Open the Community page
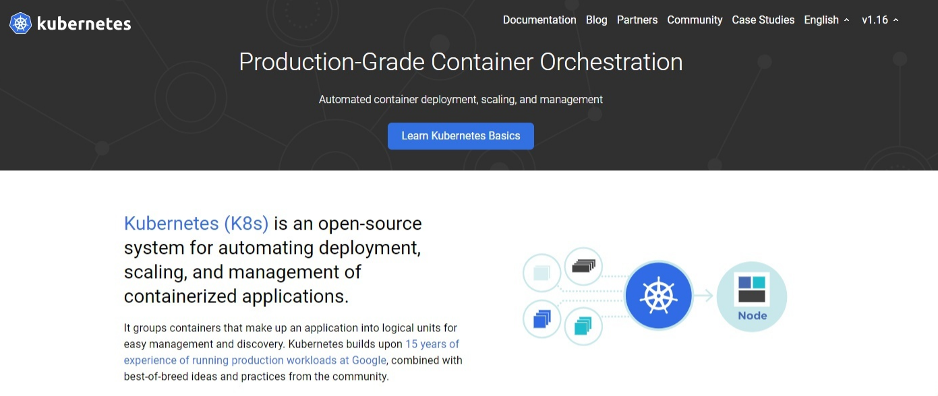 click(695, 20)
